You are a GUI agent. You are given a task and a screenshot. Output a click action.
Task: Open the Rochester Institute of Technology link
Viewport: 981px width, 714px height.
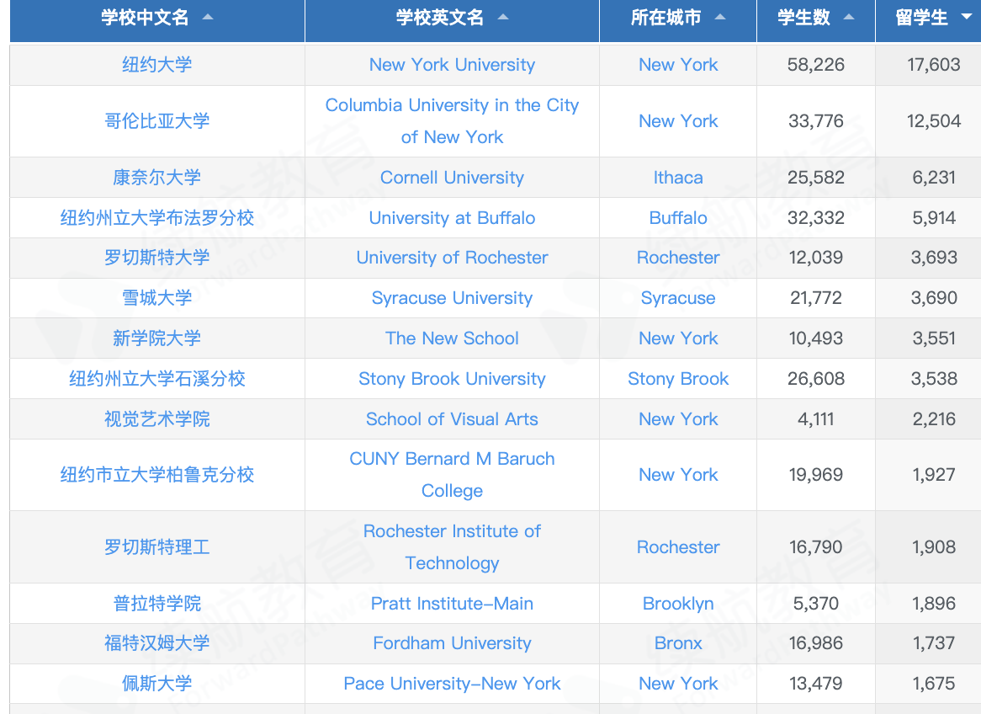452,546
